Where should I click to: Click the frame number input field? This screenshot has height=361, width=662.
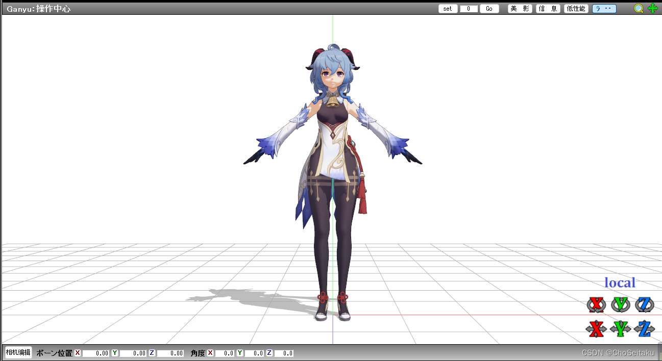click(469, 9)
